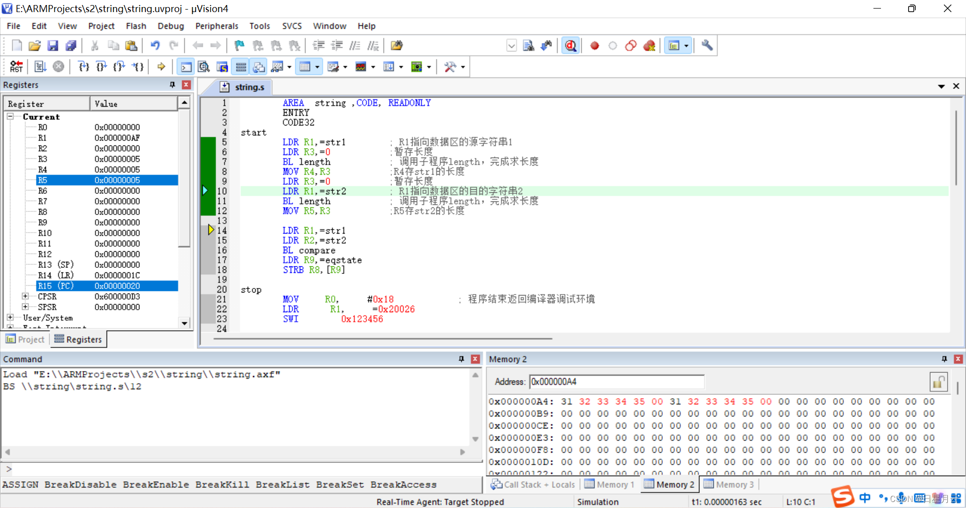Viewport: 966px width, 508px height.
Task: Click the Indent selection icon
Action: 318,45
